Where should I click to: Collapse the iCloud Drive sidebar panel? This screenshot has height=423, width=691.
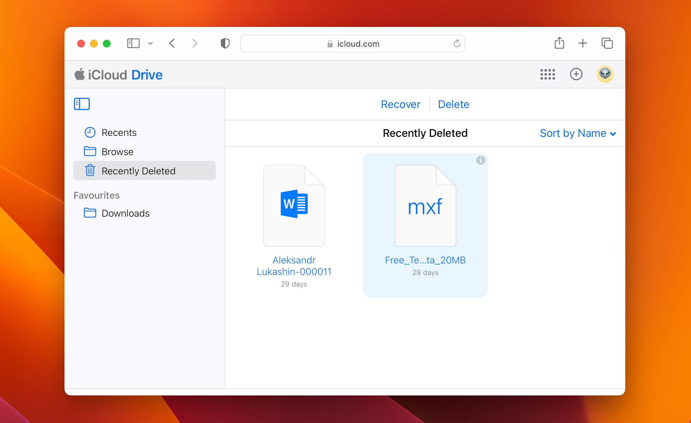coord(82,104)
